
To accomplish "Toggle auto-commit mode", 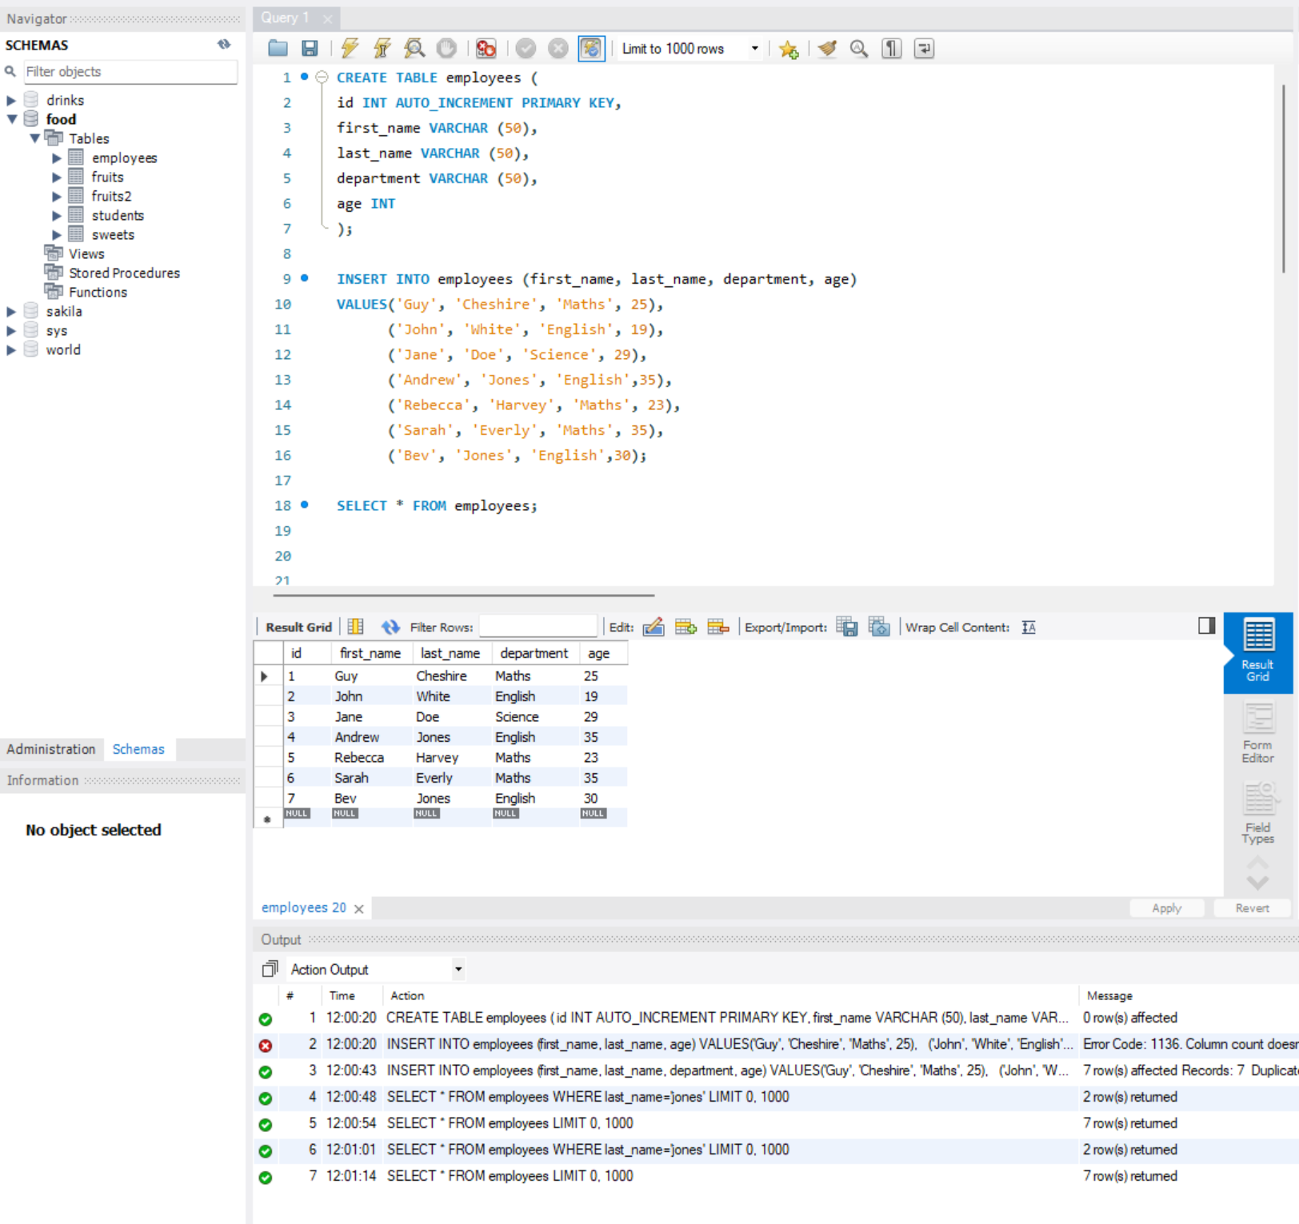I will coord(590,48).
